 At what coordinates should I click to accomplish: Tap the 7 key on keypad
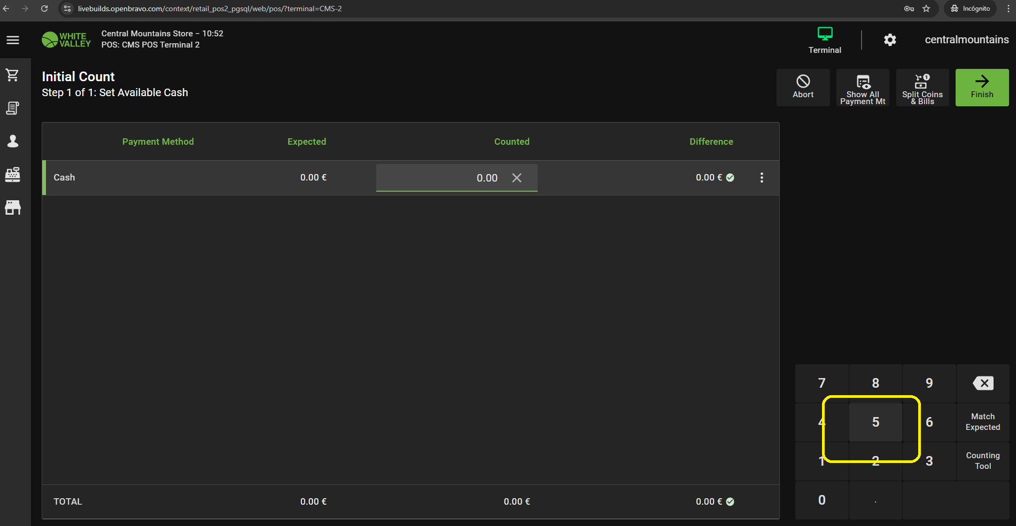point(822,383)
